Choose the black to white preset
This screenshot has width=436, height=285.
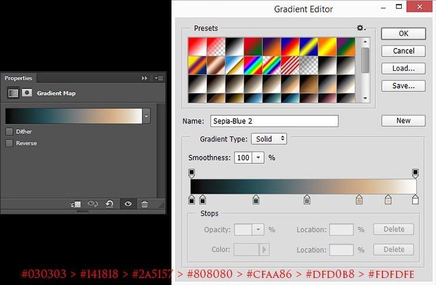tap(234, 47)
